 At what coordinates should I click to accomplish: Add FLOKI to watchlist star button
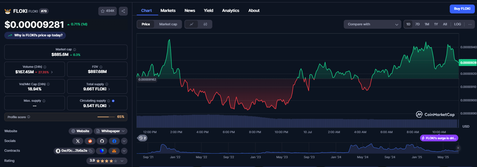(x=108, y=11)
